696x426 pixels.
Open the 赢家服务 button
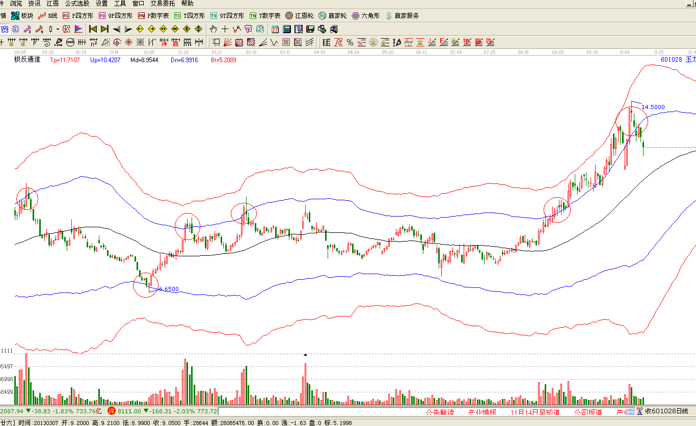403,16
